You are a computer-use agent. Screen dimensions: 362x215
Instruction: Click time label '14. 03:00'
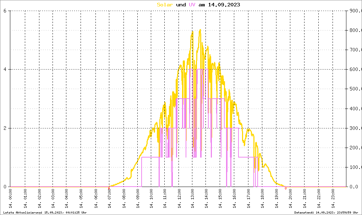click(x=53, y=199)
